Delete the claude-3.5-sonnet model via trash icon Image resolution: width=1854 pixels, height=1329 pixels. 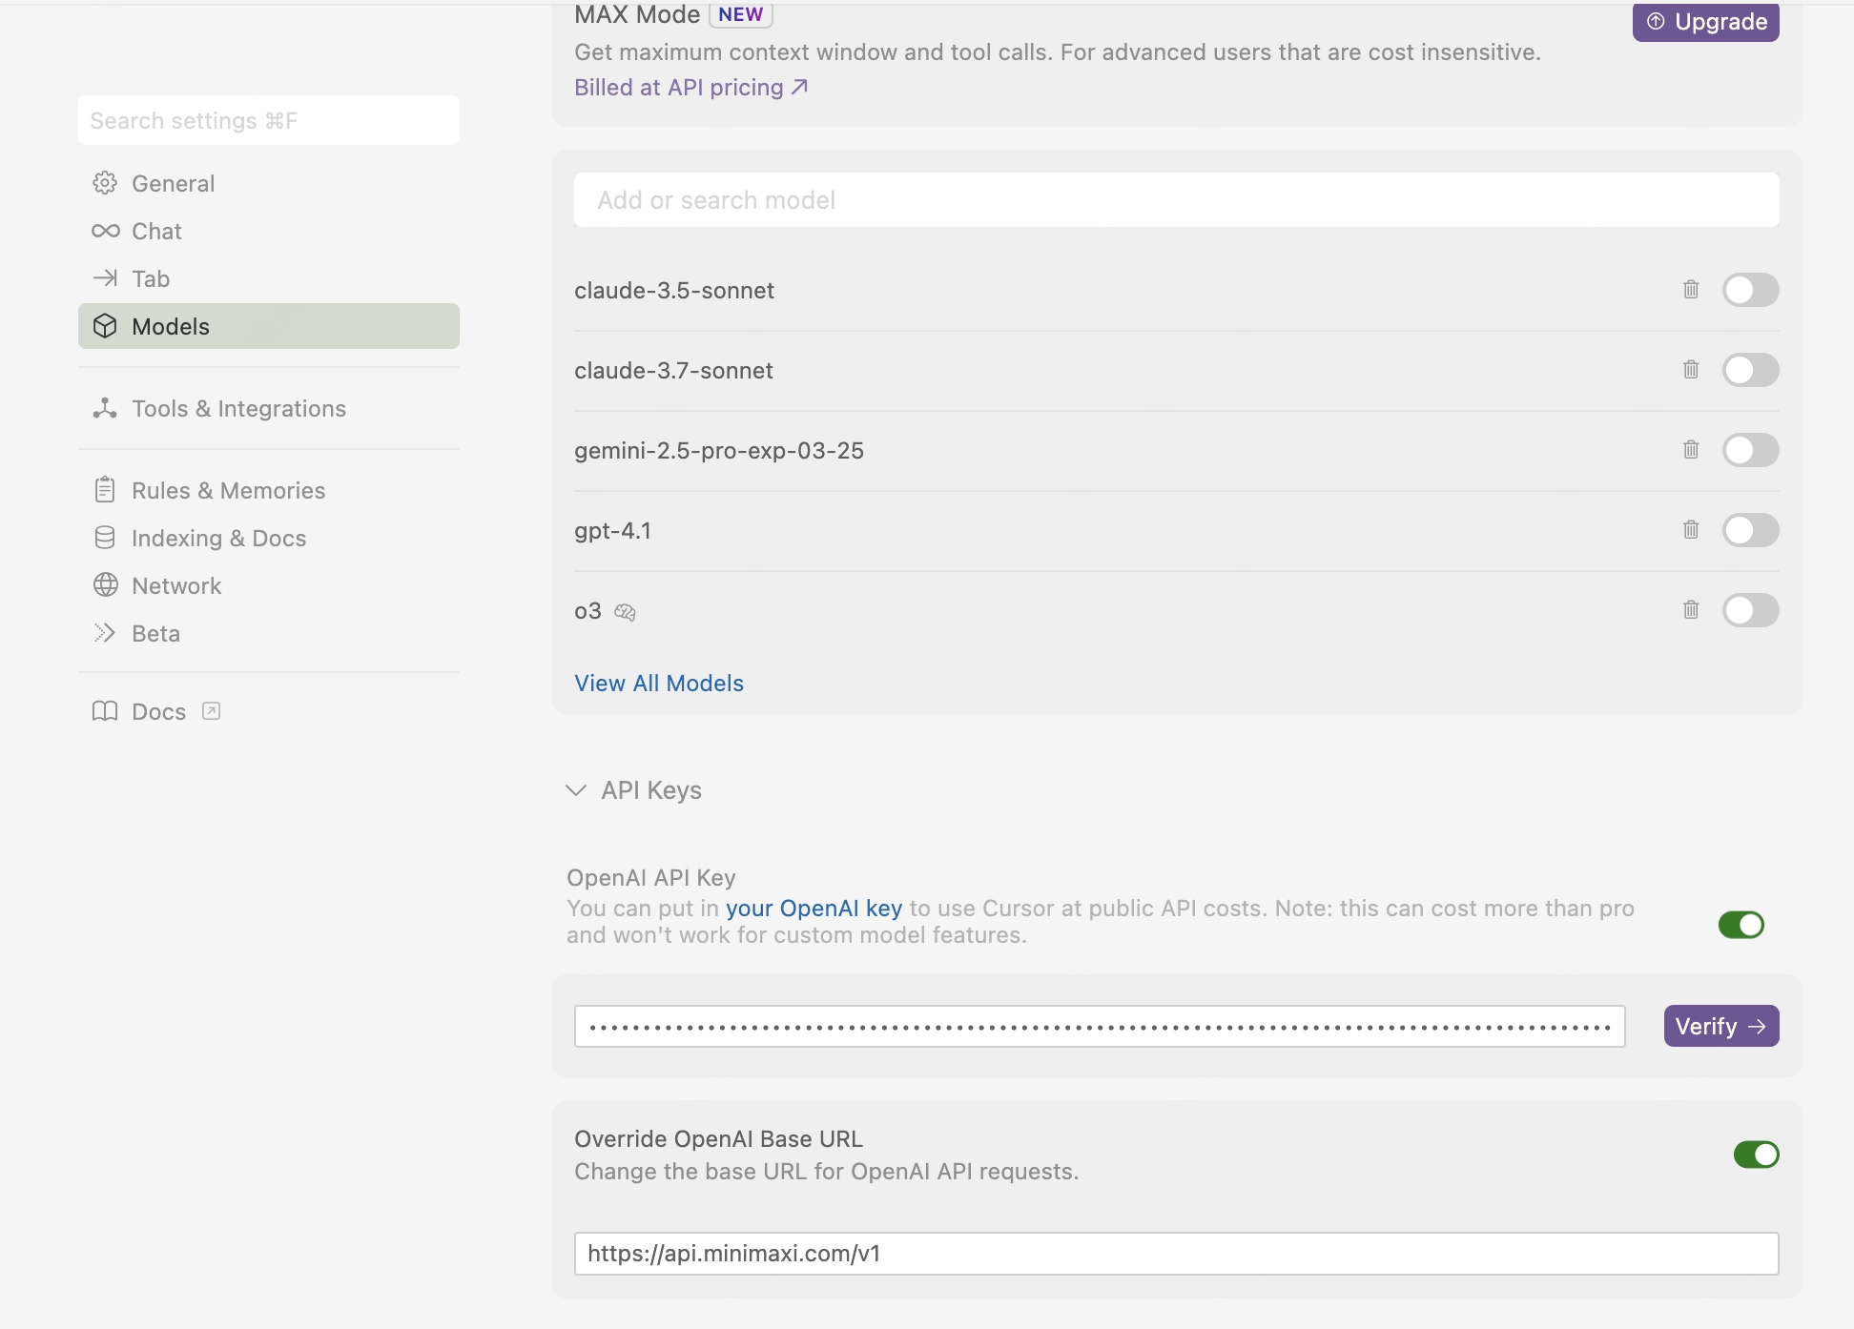click(1691, 289)
